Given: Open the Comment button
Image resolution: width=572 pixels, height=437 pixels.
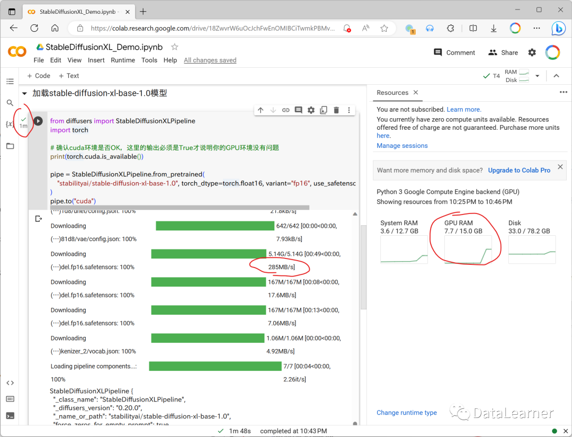Looking at the screenshot, I should point(454,52).
